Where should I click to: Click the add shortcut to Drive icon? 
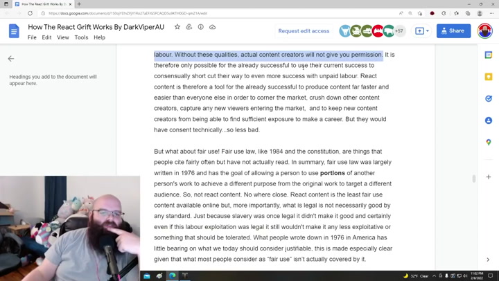tap(189, 27)
